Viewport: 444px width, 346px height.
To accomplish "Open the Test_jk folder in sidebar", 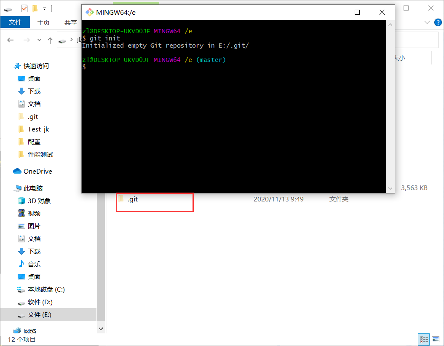I will 38,129.
